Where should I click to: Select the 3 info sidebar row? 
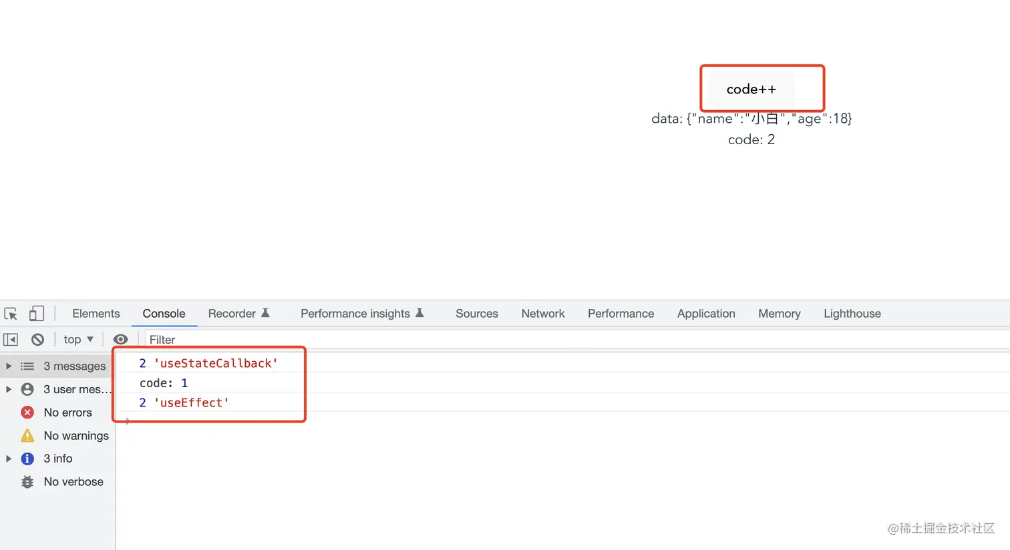pyautogui.click(x=57, y=459)
